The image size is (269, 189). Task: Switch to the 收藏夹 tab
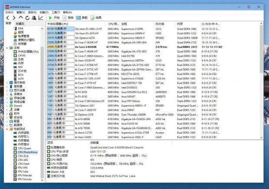coord(20,24)
